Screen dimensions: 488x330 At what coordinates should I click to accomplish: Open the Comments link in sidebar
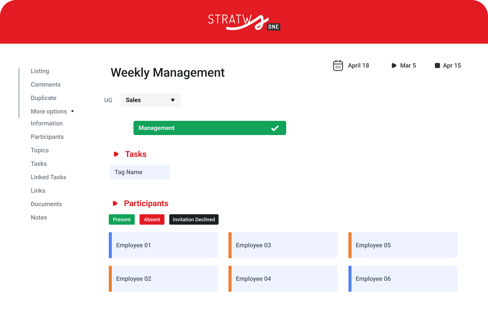45,85
